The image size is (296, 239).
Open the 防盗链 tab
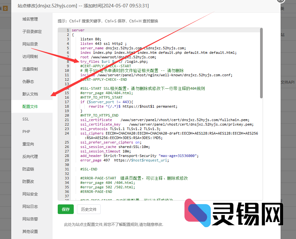pyautogui.click(x=28, y=169)
